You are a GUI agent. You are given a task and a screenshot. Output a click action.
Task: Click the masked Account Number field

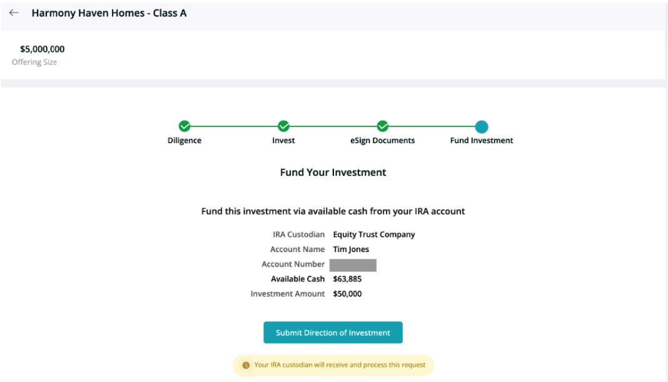pos(353,264)
